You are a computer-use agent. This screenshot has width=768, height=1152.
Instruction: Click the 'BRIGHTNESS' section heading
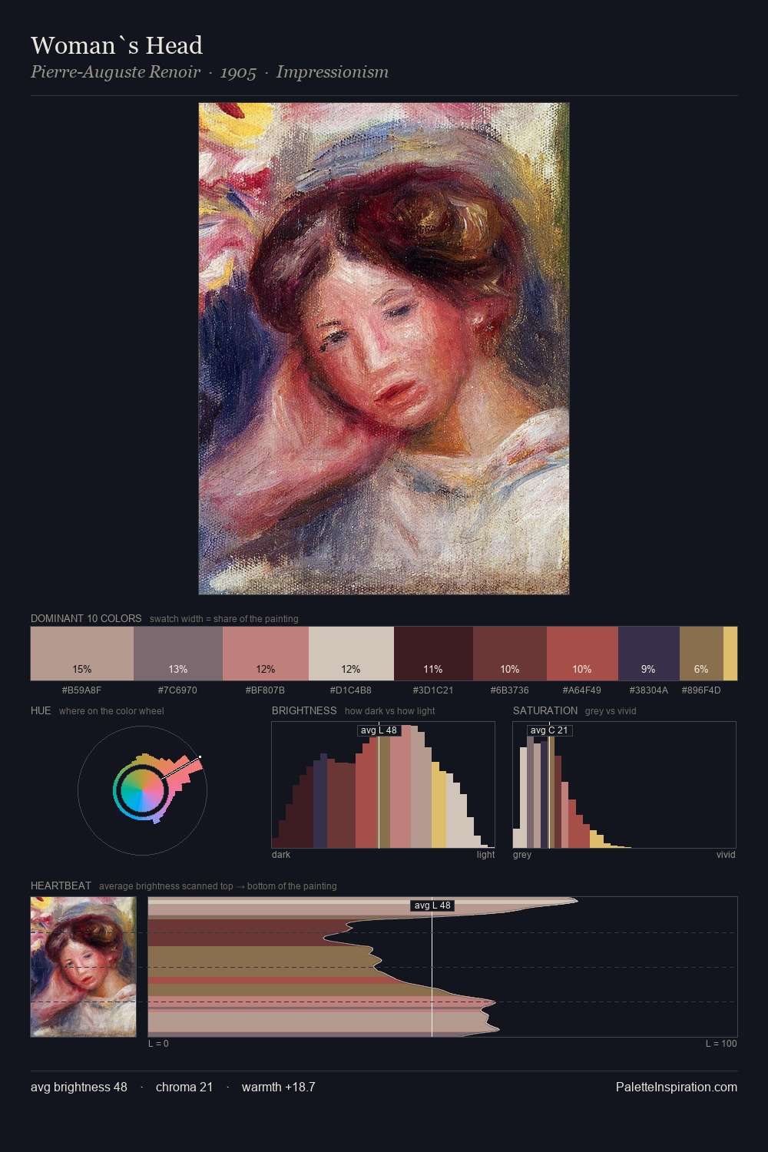(x=304, y=710)
